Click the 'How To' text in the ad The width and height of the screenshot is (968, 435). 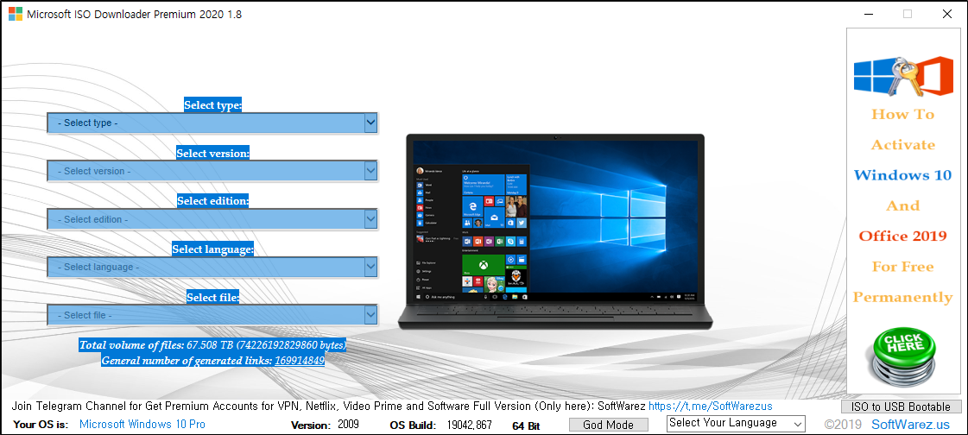902,114
